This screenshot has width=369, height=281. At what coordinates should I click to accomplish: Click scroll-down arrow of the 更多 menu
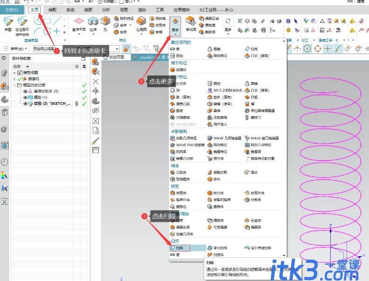[284, 255]
